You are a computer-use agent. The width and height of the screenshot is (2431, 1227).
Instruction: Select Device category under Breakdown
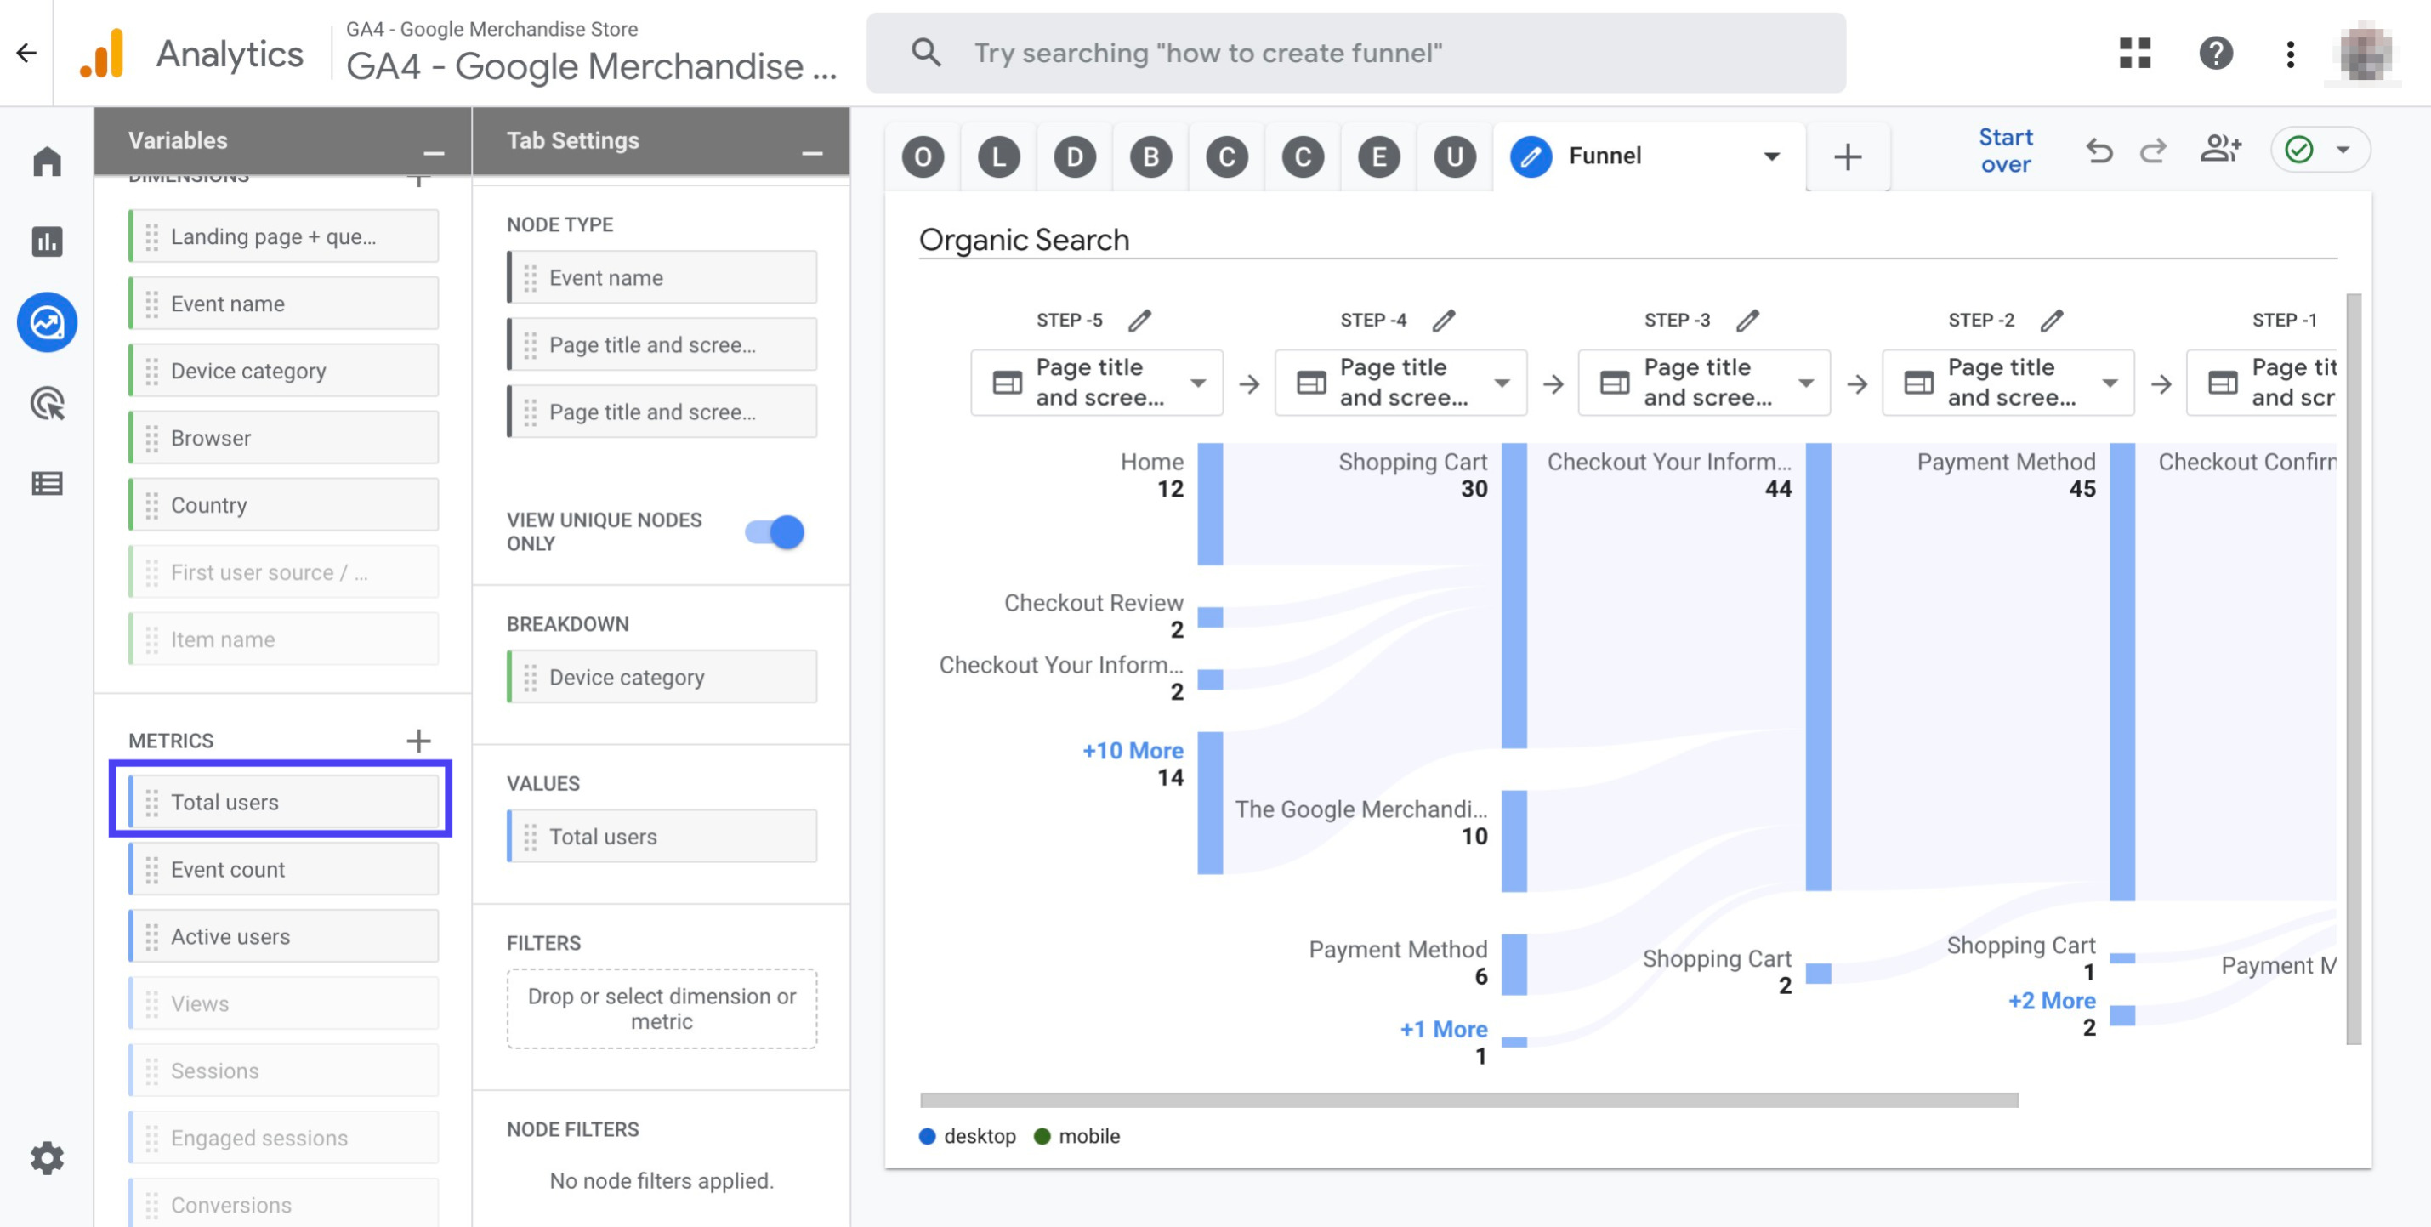tap(660, 676)
